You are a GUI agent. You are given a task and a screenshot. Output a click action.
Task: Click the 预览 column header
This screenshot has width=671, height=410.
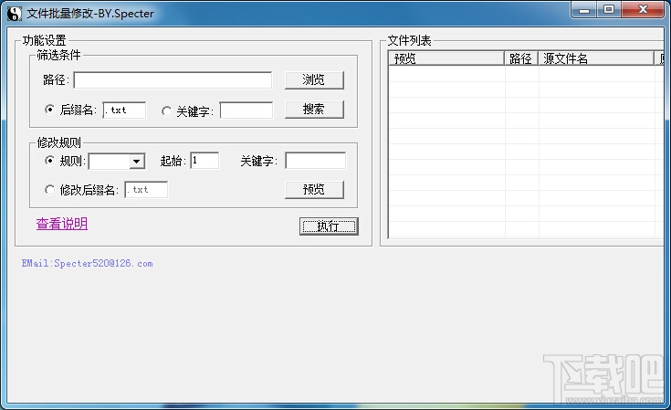click(446, 58)
